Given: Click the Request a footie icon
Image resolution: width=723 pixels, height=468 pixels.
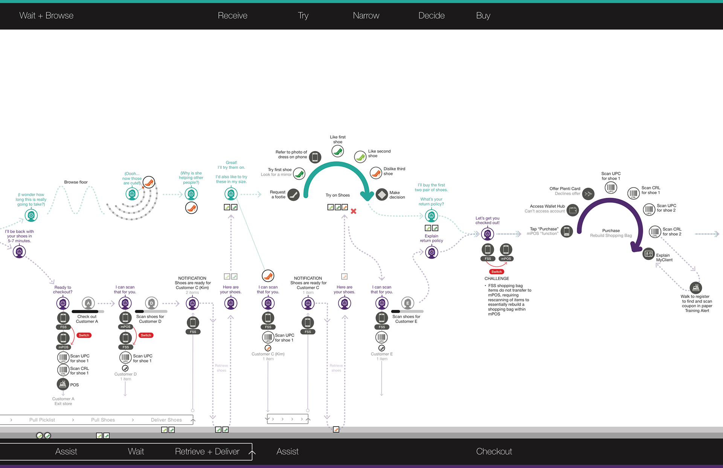Looking at the screenshot, I should coord(293,194).
